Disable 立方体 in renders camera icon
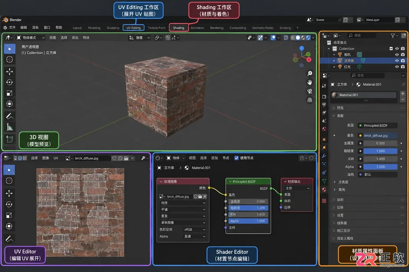 (x=403, y=61)
